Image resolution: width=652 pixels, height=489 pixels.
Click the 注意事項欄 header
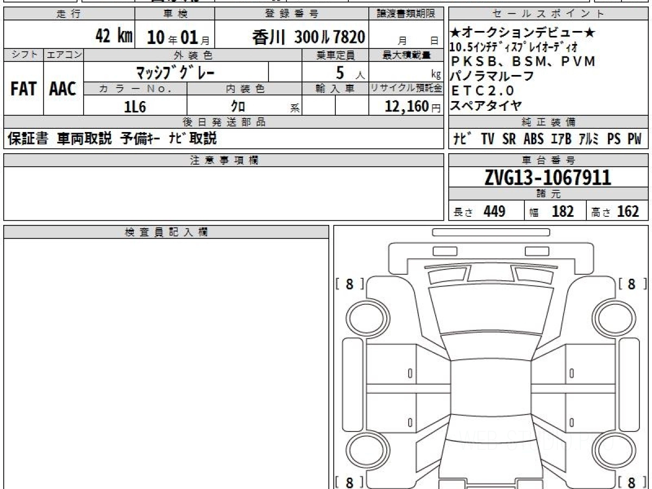224,160
